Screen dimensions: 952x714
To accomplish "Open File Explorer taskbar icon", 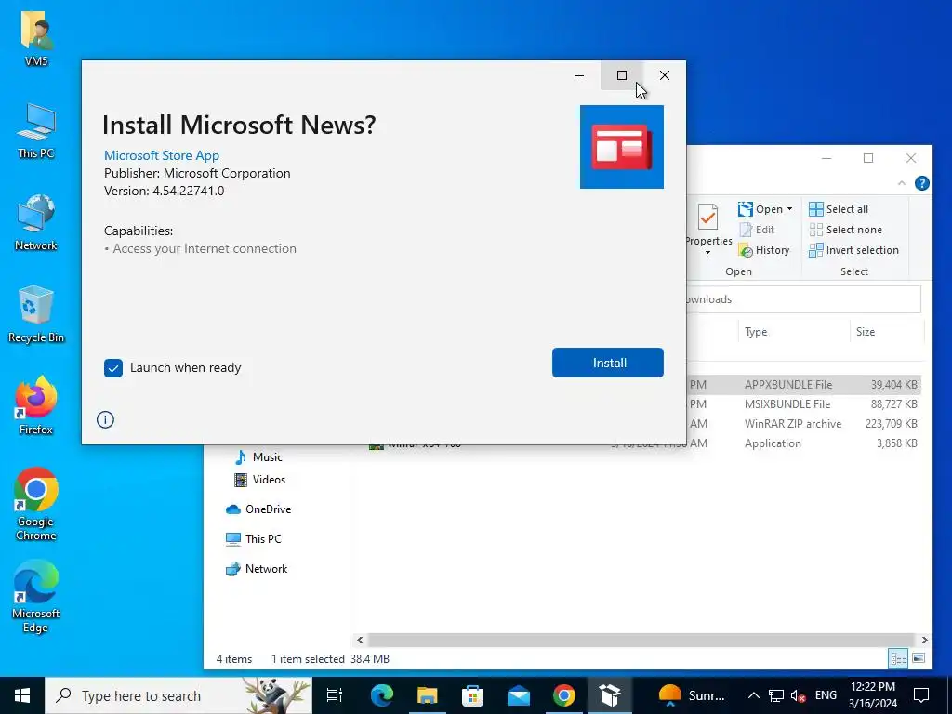I will tap(427, 695).
